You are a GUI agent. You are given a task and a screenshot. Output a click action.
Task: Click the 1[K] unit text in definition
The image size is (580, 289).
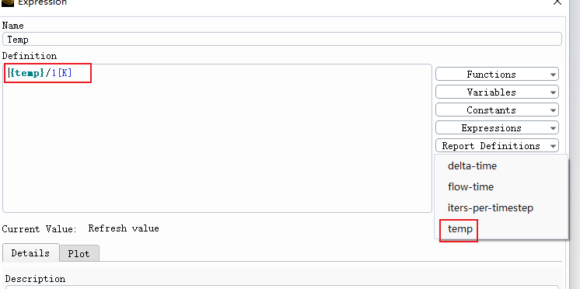[61, 73]
